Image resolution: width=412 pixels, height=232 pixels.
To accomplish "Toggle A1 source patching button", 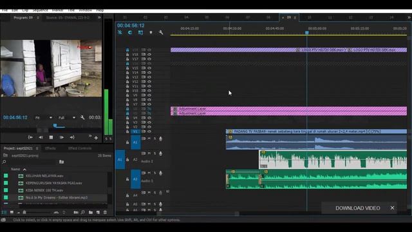I will (120, 160).
